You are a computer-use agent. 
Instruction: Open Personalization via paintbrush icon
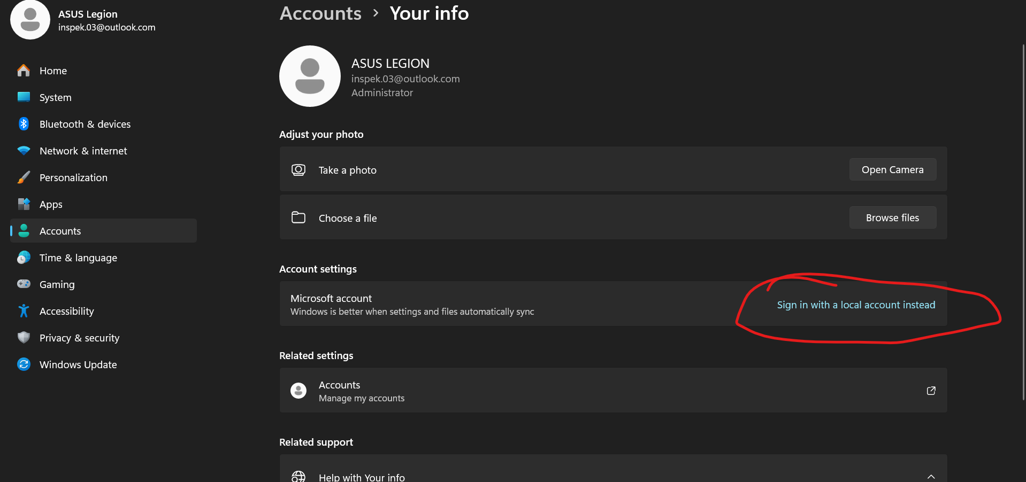24,177
